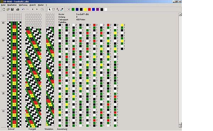Click the scrollbar up arrow
Image resolution: width=213 pixels, height=131 pixels.
coord(180,14)
